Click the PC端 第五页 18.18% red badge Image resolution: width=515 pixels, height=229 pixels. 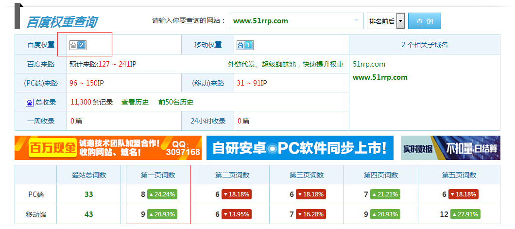463,194
